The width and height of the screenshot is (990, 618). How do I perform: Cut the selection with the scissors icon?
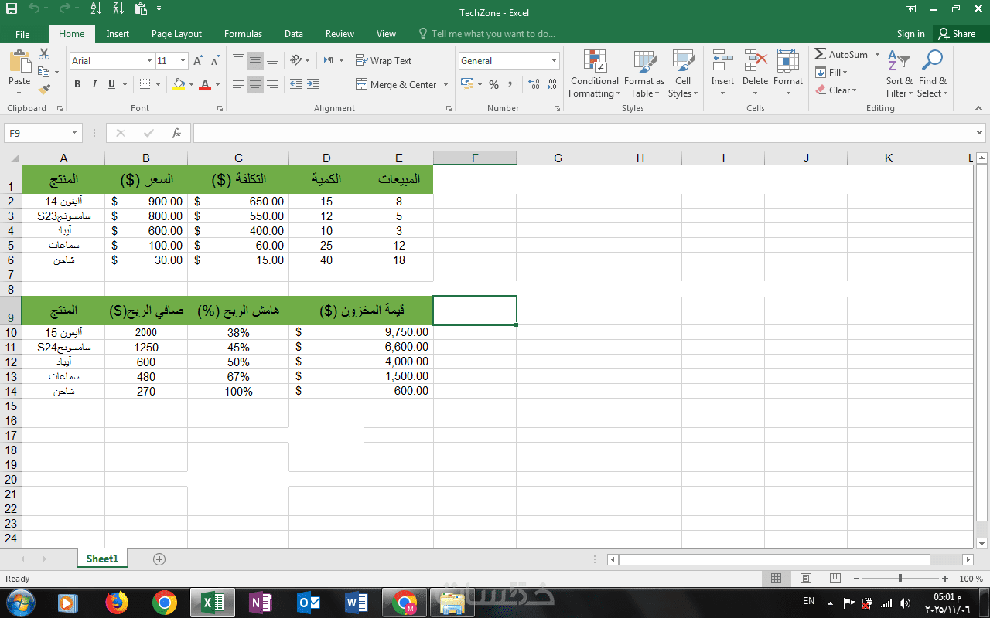44,54
